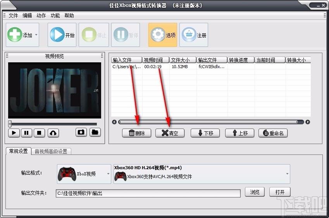The height and width of the screenshot is (218, 329).
Task: Click the horizontal scrollbar of file list
Action: (211, 122)
